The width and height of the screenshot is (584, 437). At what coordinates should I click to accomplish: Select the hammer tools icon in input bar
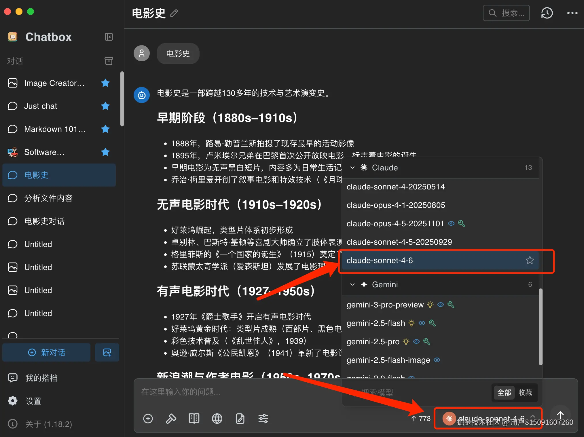click(171, 419)
